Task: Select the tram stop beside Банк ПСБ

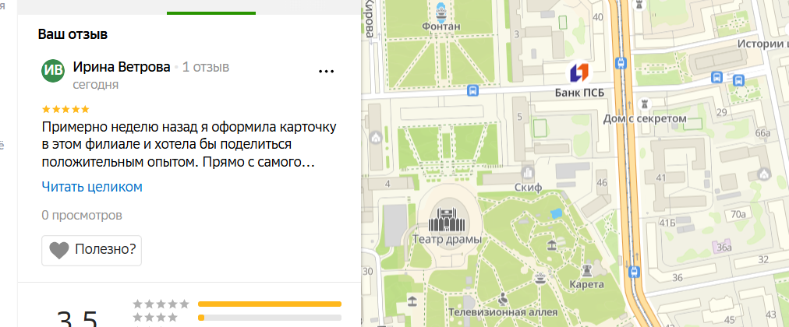Action: 621,63
